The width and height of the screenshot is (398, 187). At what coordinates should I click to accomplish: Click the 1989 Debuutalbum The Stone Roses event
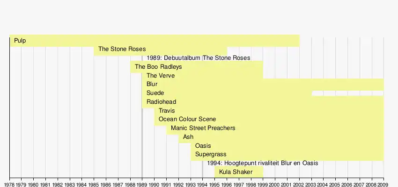(198, 58)
